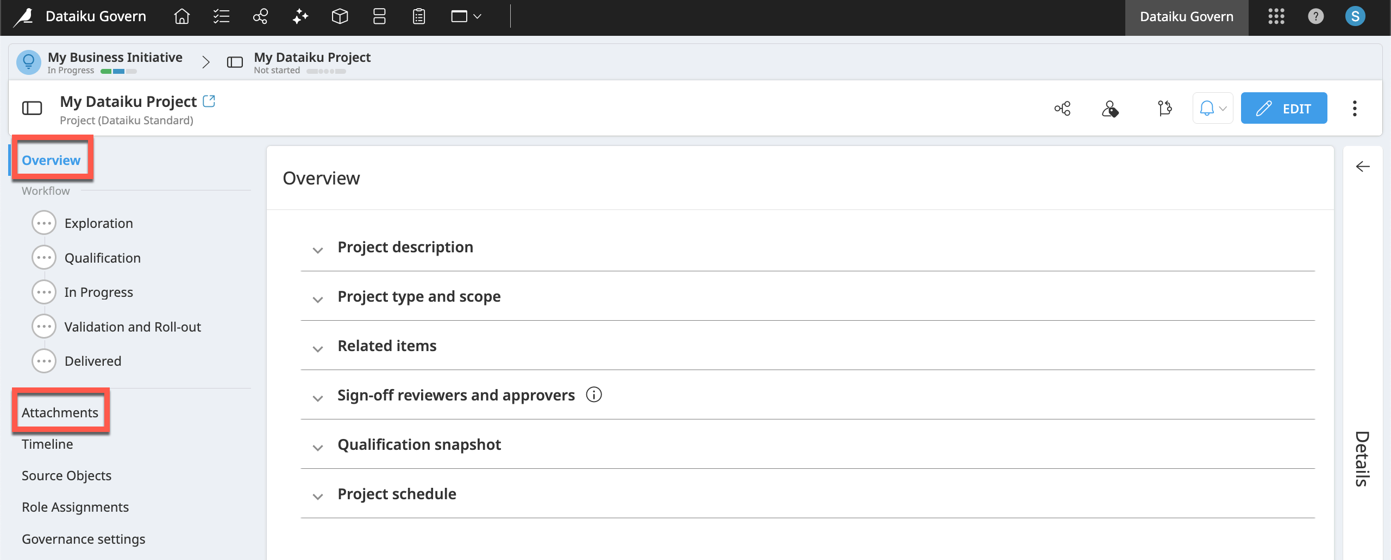
Task: Open the notification bell dropdown
Action: tap(1213, 109)
